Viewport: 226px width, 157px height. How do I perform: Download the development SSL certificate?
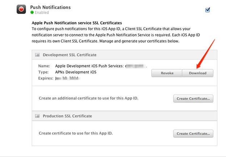(198, 73)
